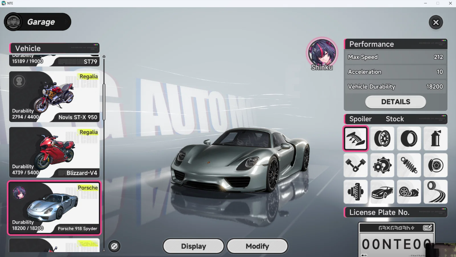Select the tire modification icon
The width and height of the screenshot is (456, 257).
409,138
